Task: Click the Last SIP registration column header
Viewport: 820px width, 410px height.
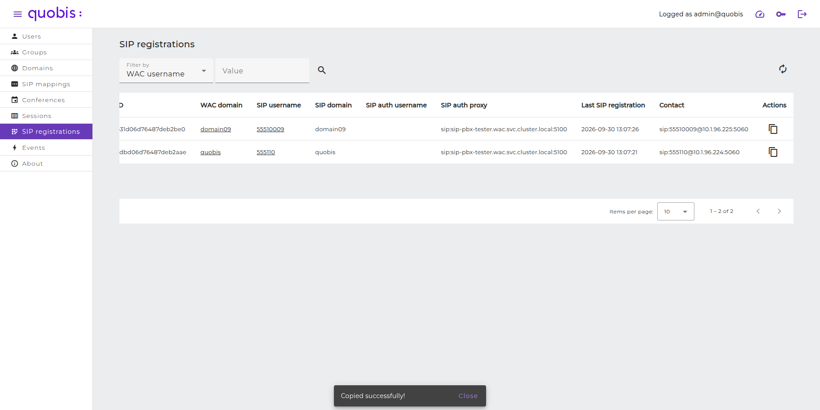Action: (613, 105)
